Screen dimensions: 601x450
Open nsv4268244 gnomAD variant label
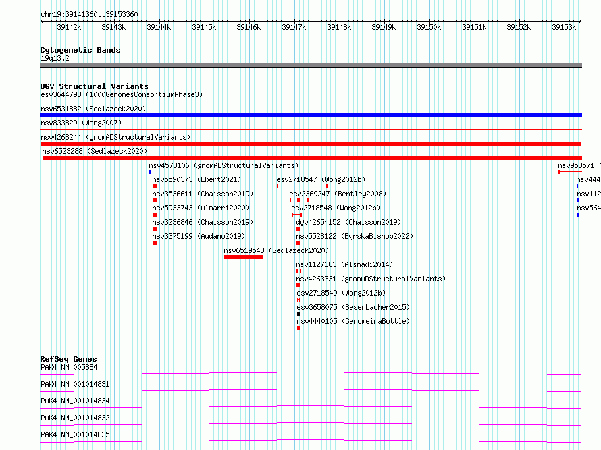pyautogui.click(x=115, y=137)
